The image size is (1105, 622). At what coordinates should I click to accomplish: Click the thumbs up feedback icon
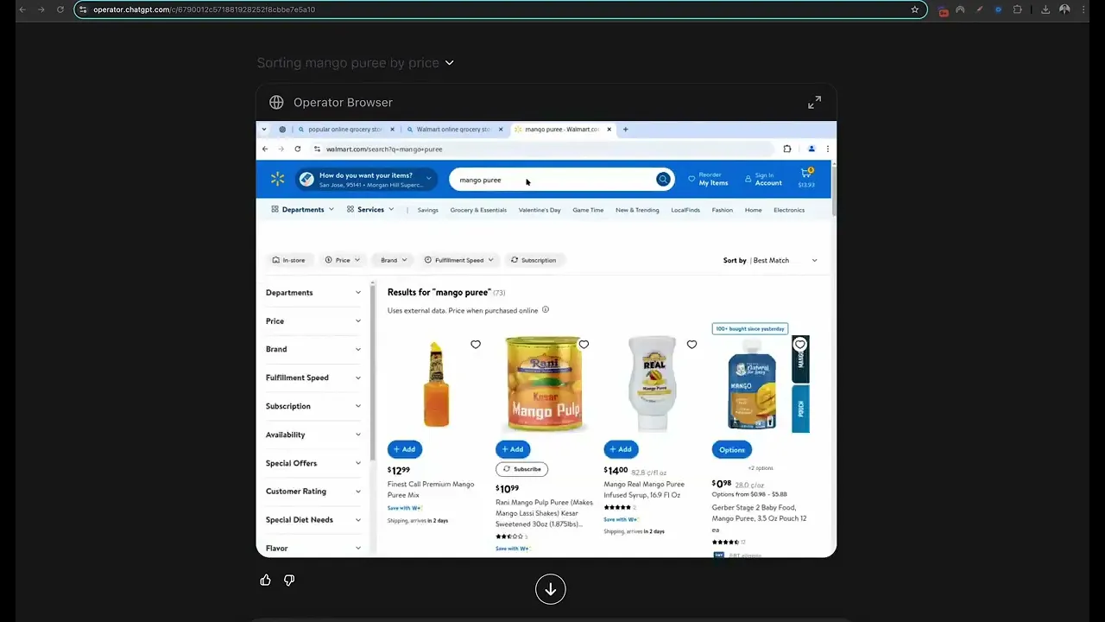coord(266,580)
